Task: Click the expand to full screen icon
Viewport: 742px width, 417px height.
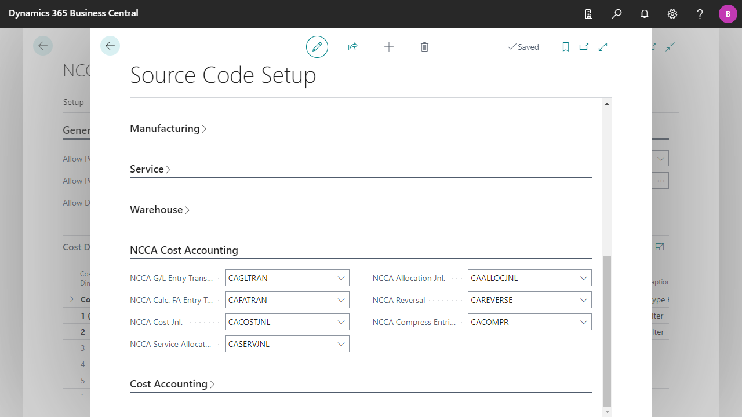Action: click(x=603, y=47)
